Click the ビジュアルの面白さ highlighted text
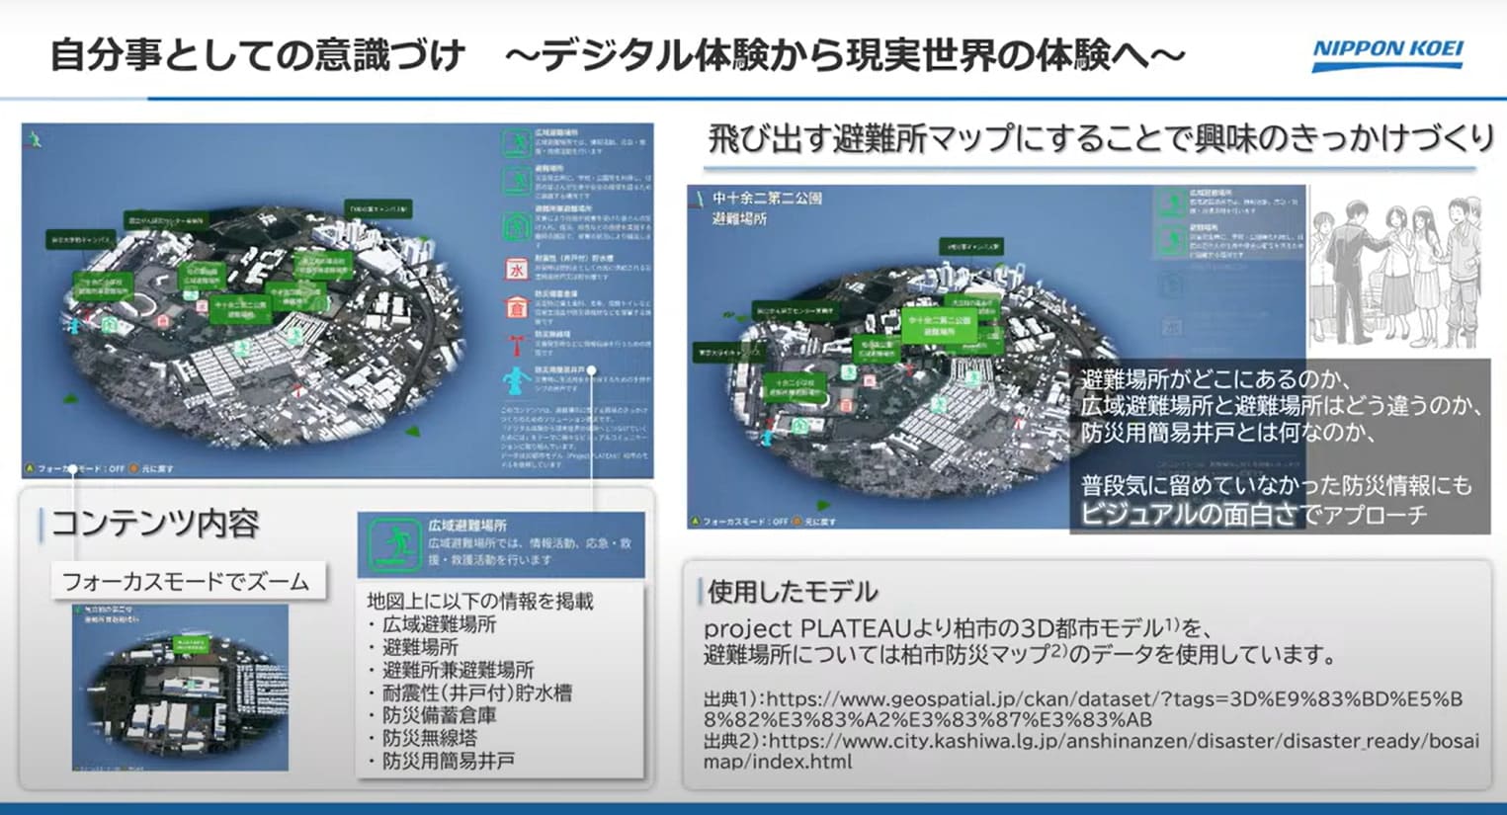1507x815 pixels. point(1187,514)
